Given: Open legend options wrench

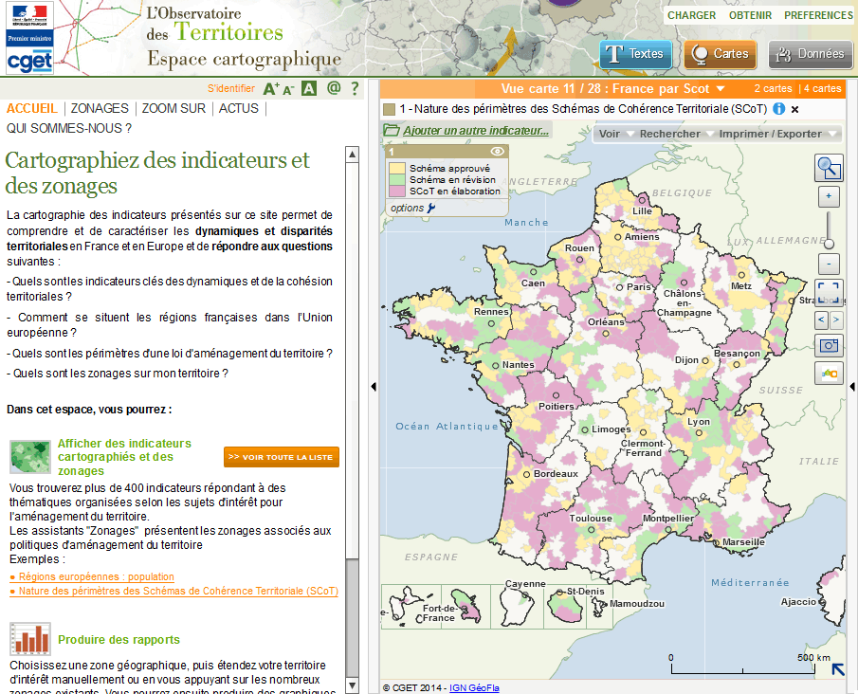Looking at the screenshot, I should [431, 208].
